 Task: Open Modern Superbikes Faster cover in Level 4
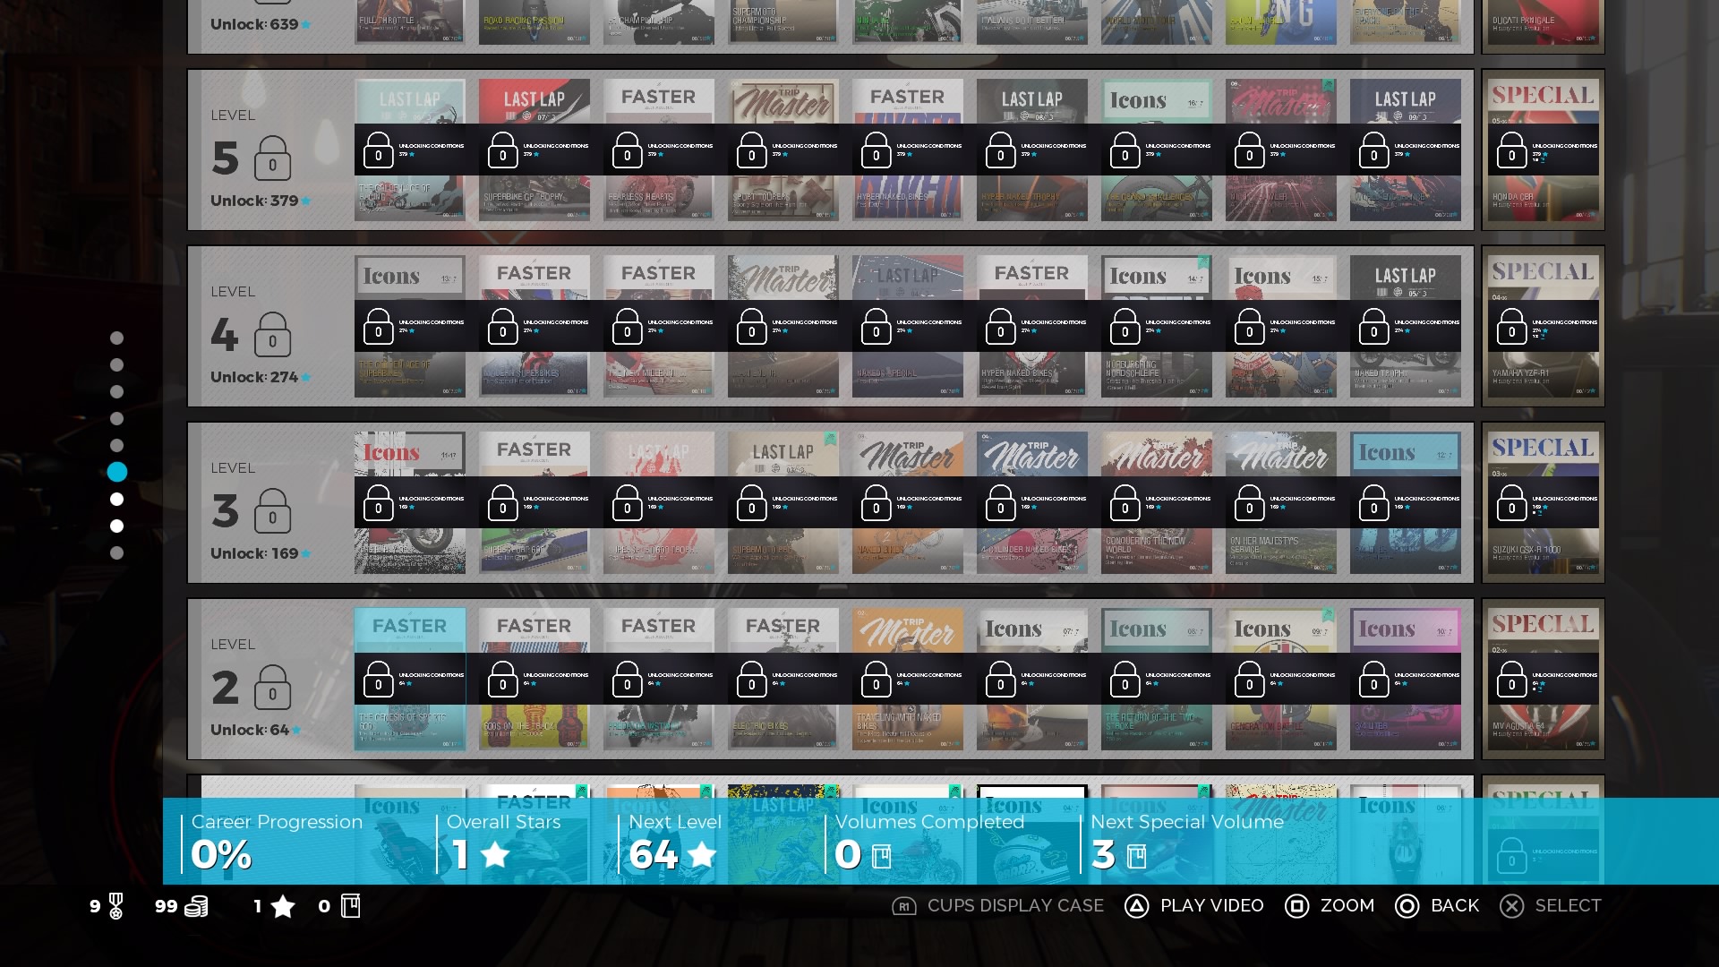click(x=534, y=326)
